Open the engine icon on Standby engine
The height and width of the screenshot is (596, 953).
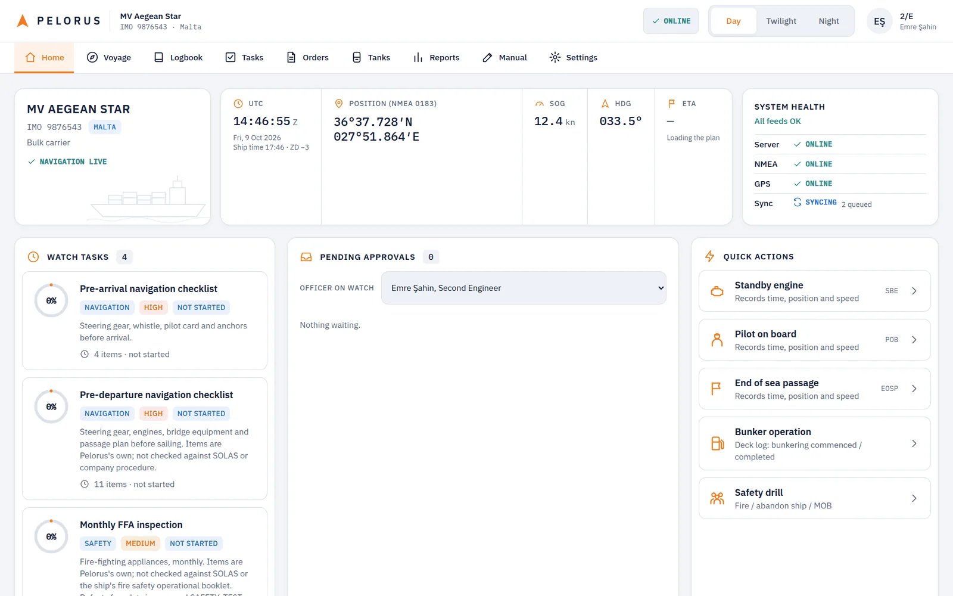(x=717, y=291)
